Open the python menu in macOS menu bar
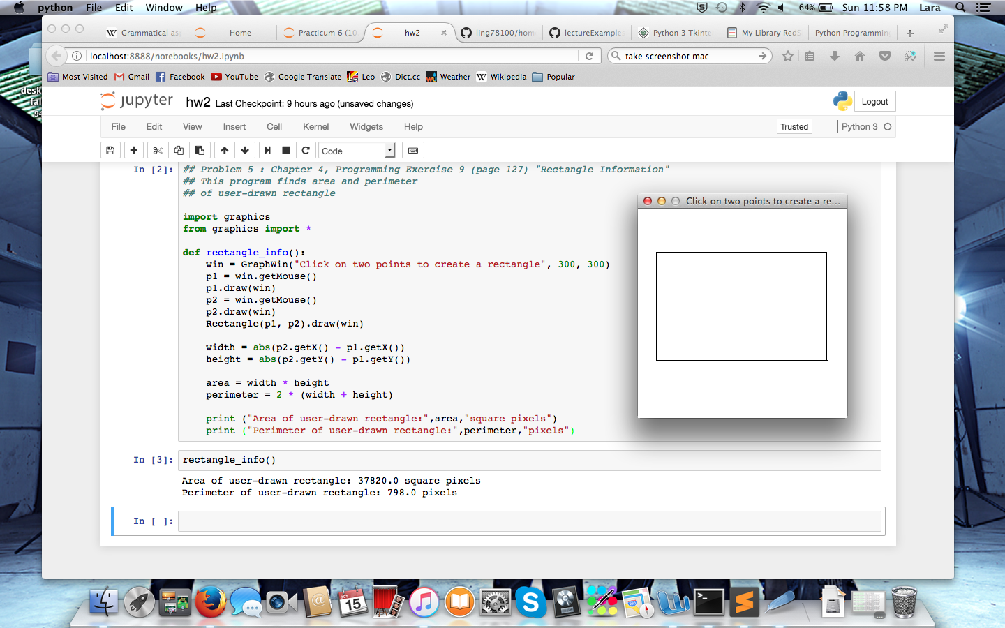The height and width of the screenshot is (628, 1005). [x=55, y=8]
